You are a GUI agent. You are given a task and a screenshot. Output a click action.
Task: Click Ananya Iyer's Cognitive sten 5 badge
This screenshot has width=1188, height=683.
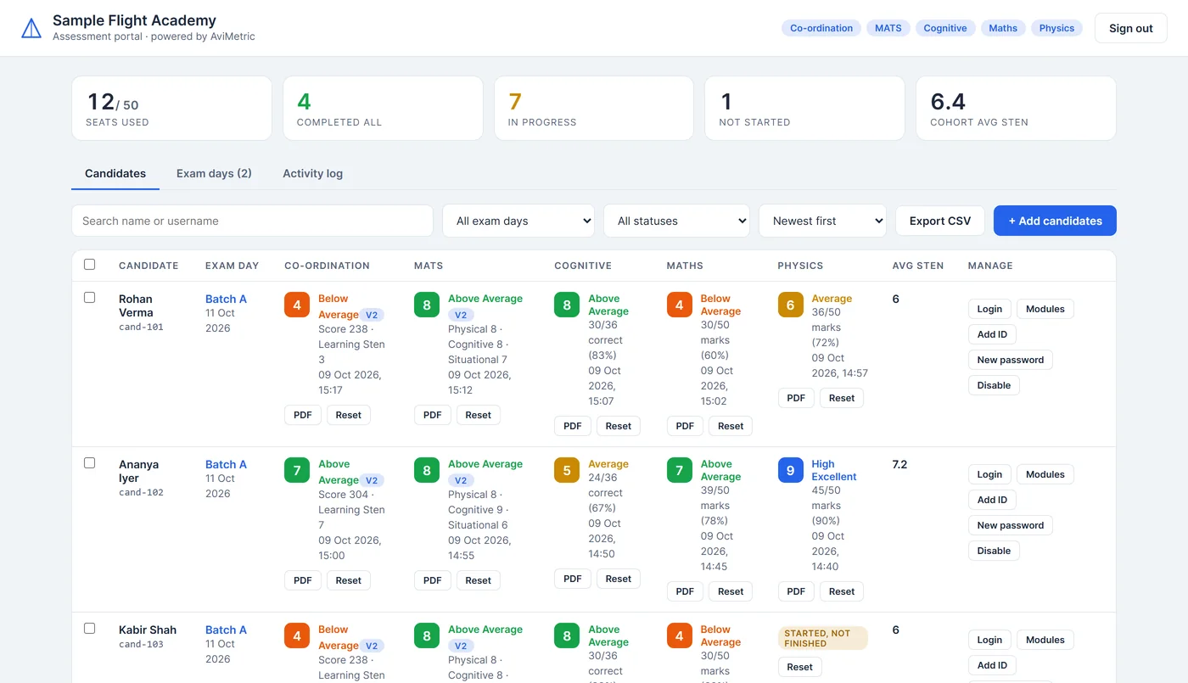567,470
